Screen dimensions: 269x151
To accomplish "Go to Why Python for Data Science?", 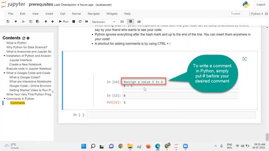I will pos(27,47).
